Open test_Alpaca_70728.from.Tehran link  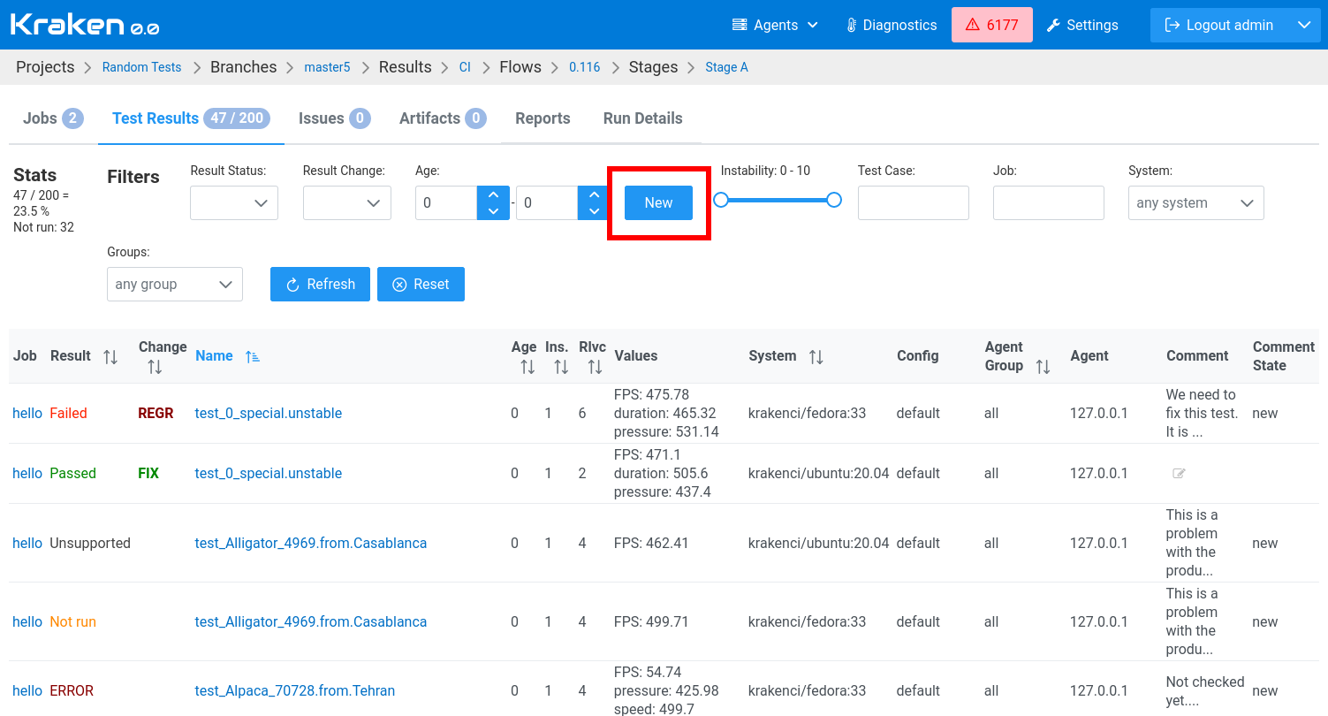click(x=295, y=690)
